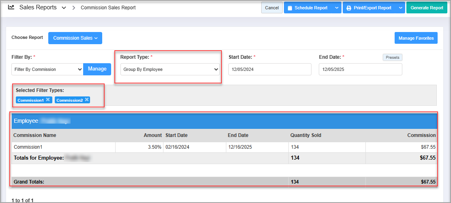Open the Schedule Report dropdown arrow
The height and width of the screenshot is (203, 451).
(337, 8)
